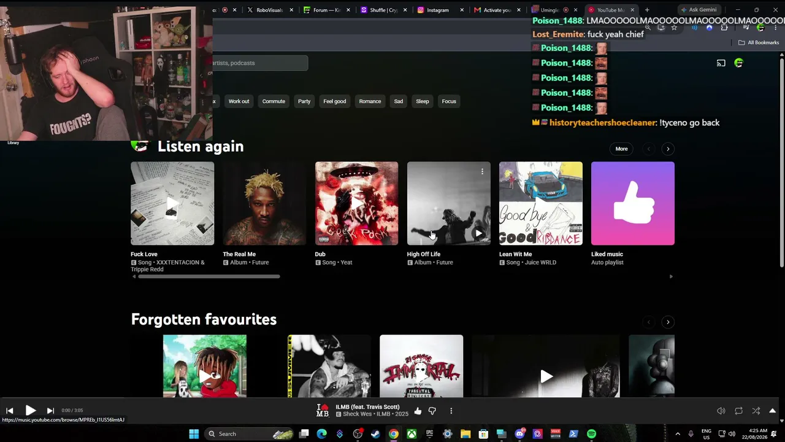This screenshot has width=785, height=442.
Task: Click the Juice WRLD artist link
Action: (x=540, y=262)
